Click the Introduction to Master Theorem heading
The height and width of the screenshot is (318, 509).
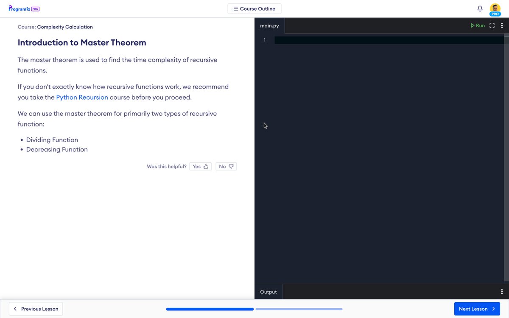click(x=82, y=42)
